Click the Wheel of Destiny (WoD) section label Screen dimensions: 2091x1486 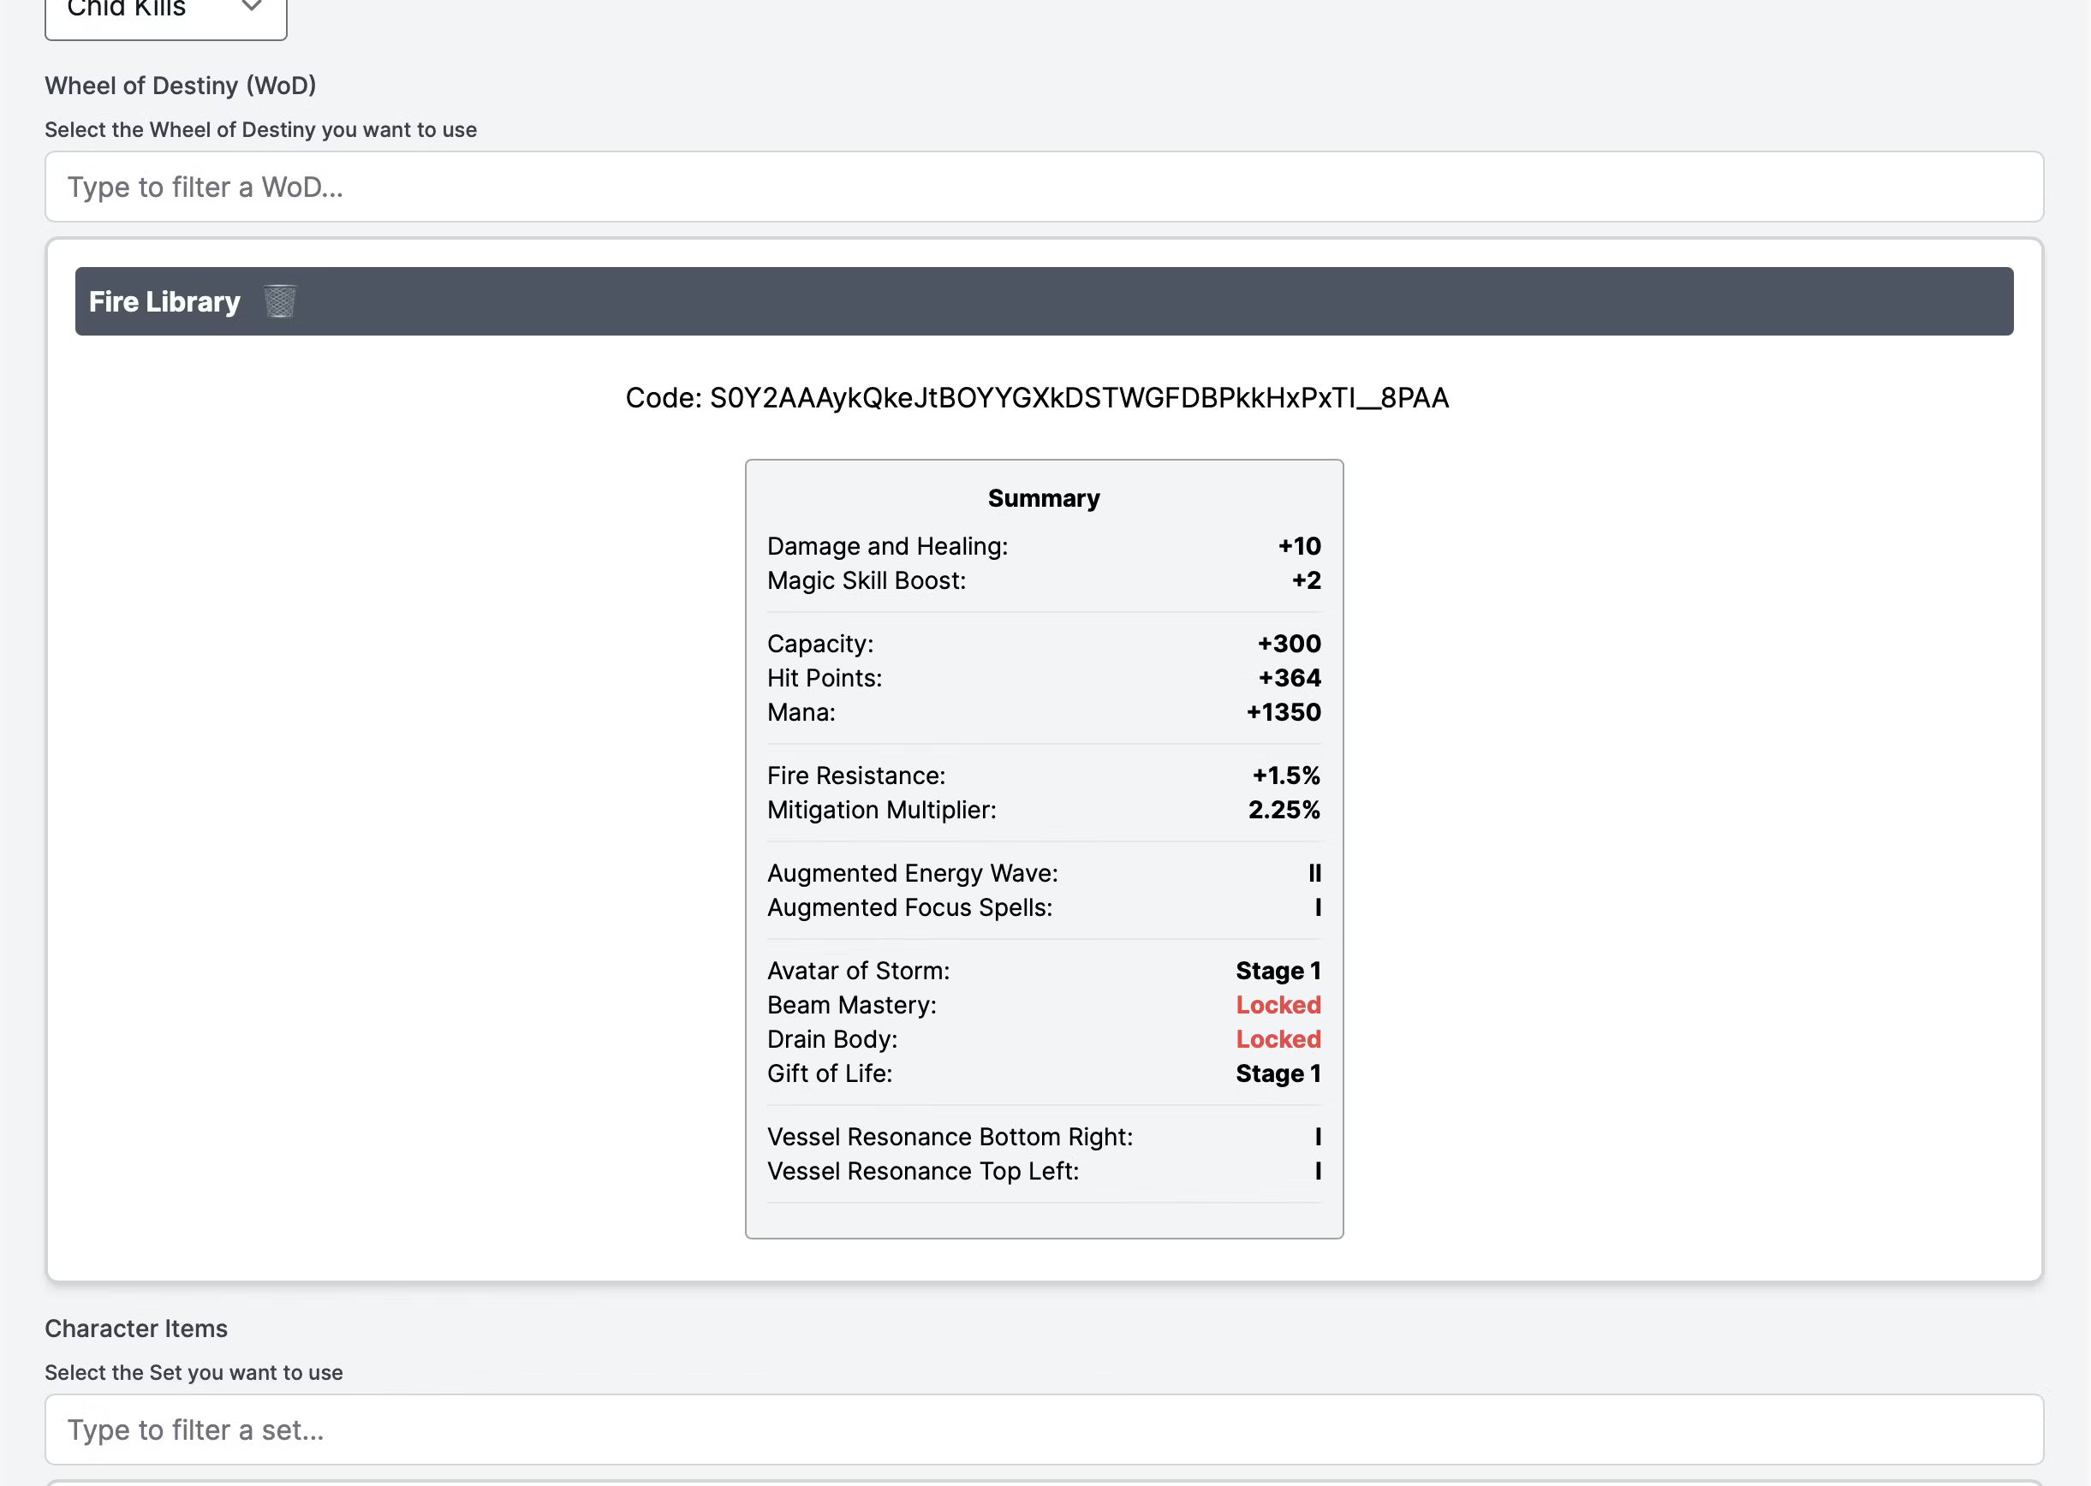coord(181,86)
